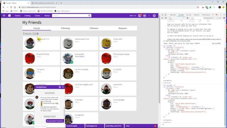The height and width of the screenshot is (128, 227).
Task: Select the DevTools Console tab
Action: click(x=181, y=15)
